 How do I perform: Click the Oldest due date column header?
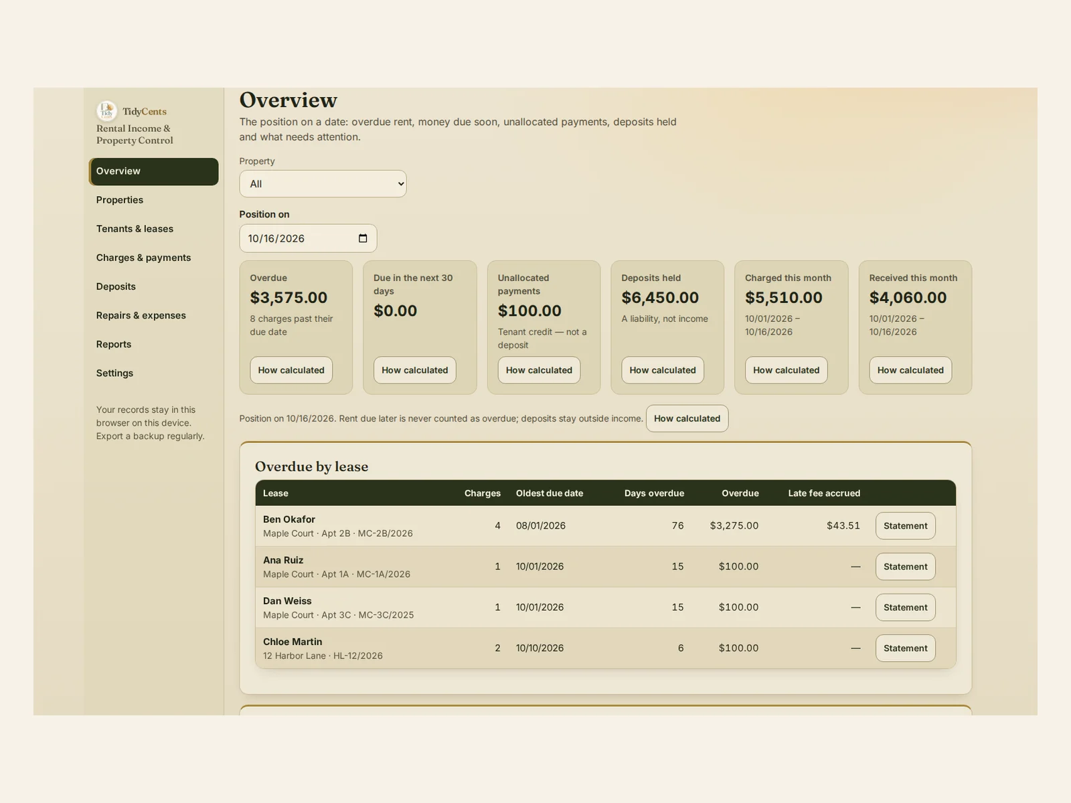pyautogui.click(x=550, y=493)
